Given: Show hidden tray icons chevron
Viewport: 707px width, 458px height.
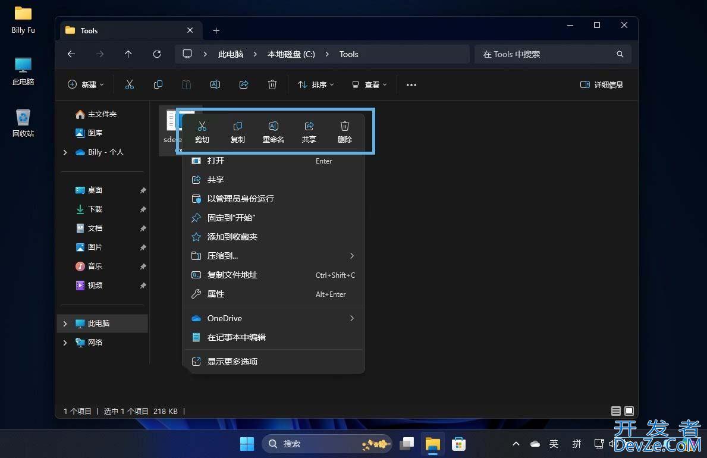Looking at the screenshot, I should pyautogui.click(x=516, y=444).
